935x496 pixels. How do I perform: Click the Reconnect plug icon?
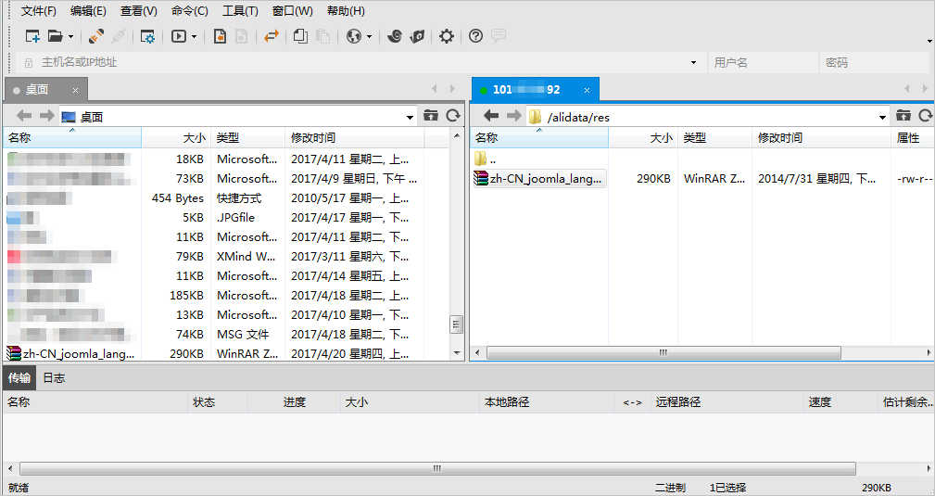[x=96, y=36]
